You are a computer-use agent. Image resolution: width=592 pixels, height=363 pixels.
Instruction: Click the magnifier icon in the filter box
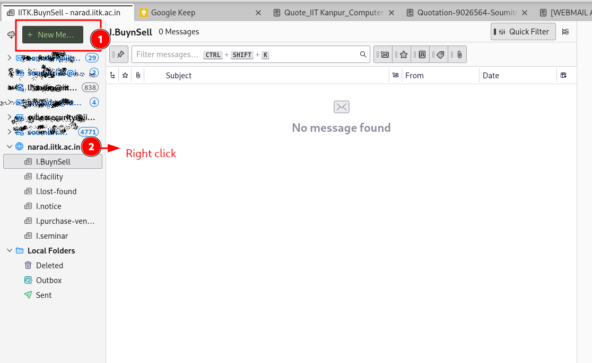pos(363,55)
